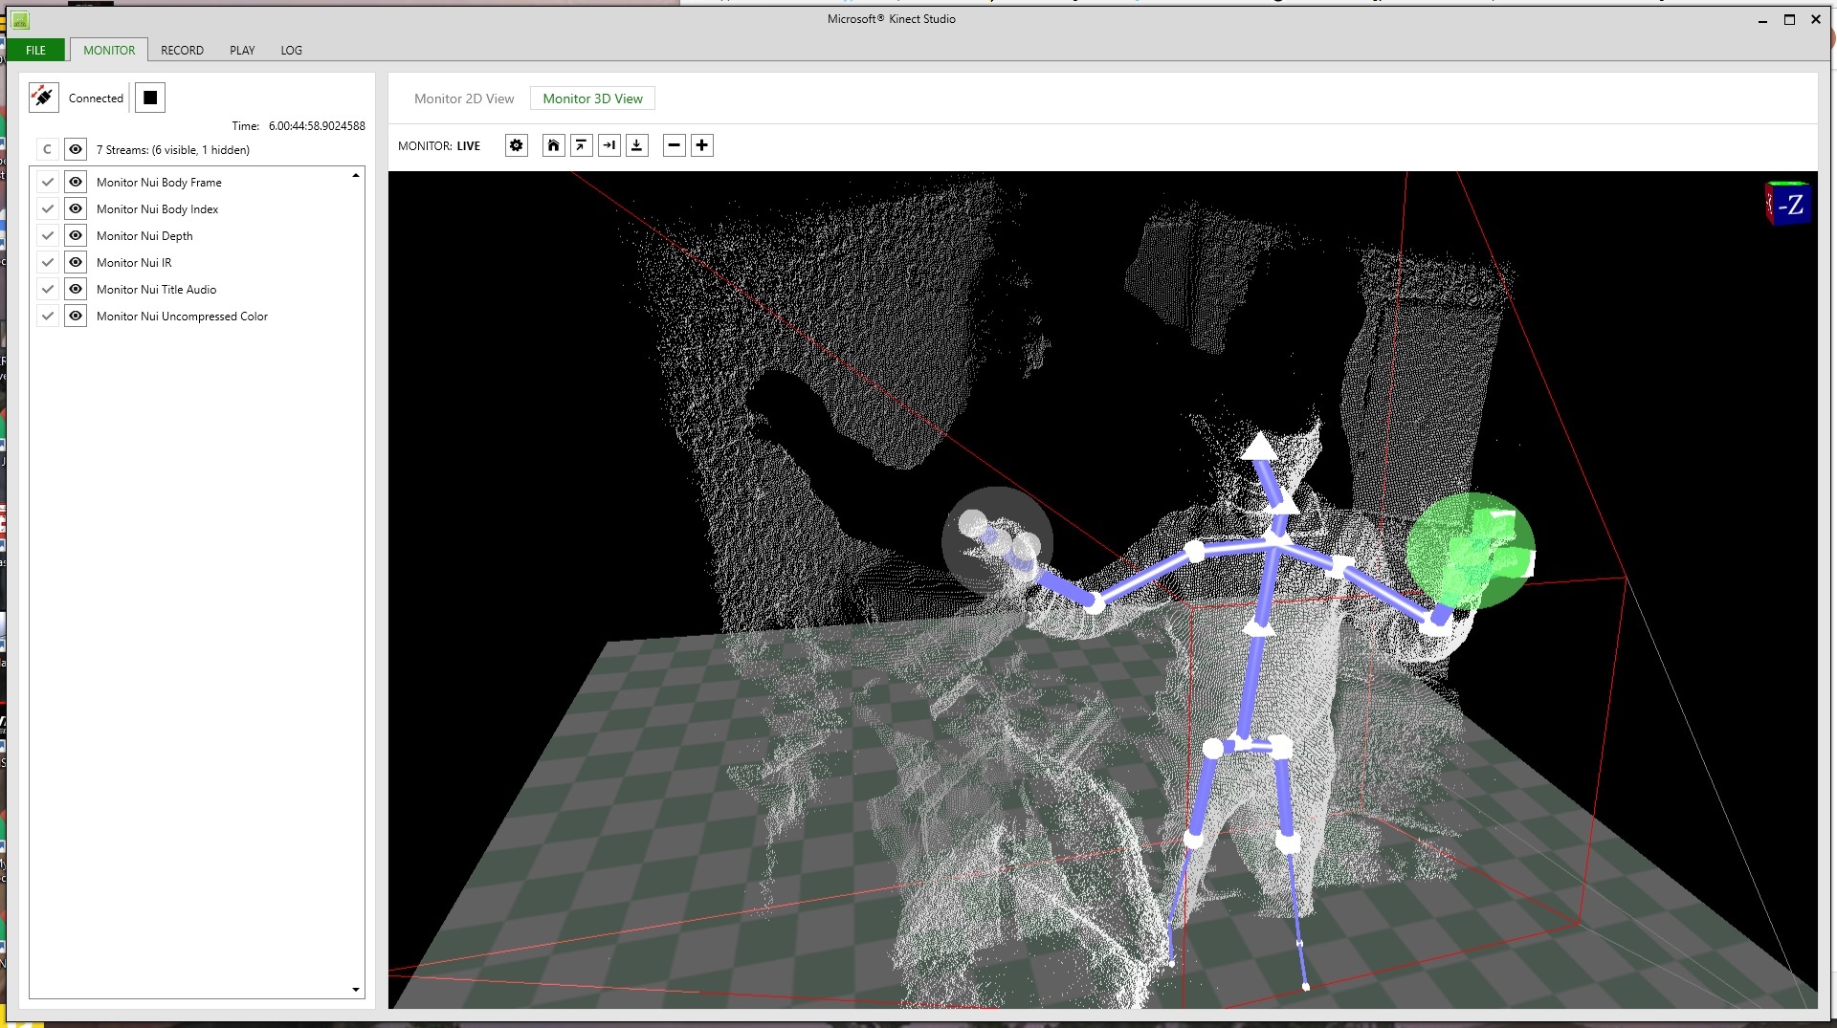
Task: Click the '7 Streams: (6 visible, 1 hidden)' text
Action: pos(173,149)
